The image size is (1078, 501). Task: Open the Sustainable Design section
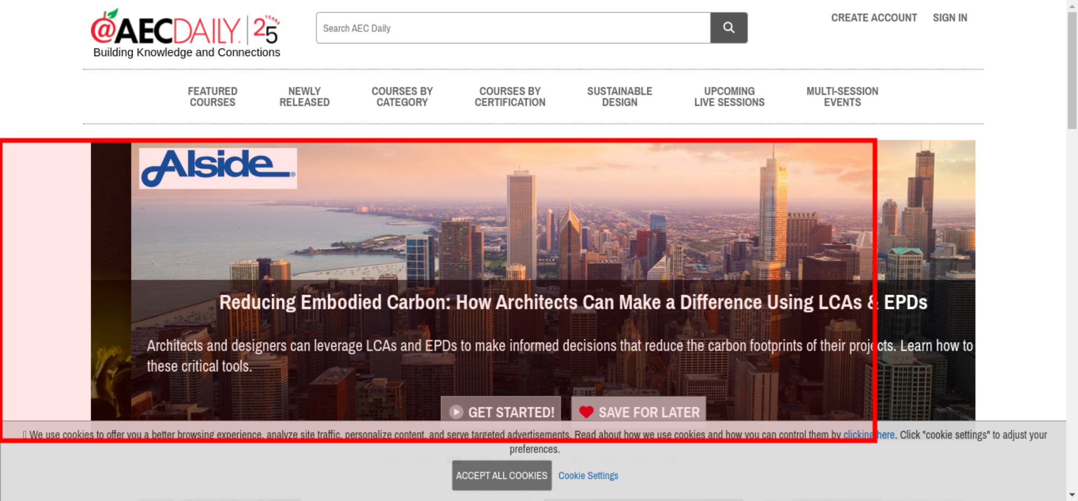(x=619, y=97)
